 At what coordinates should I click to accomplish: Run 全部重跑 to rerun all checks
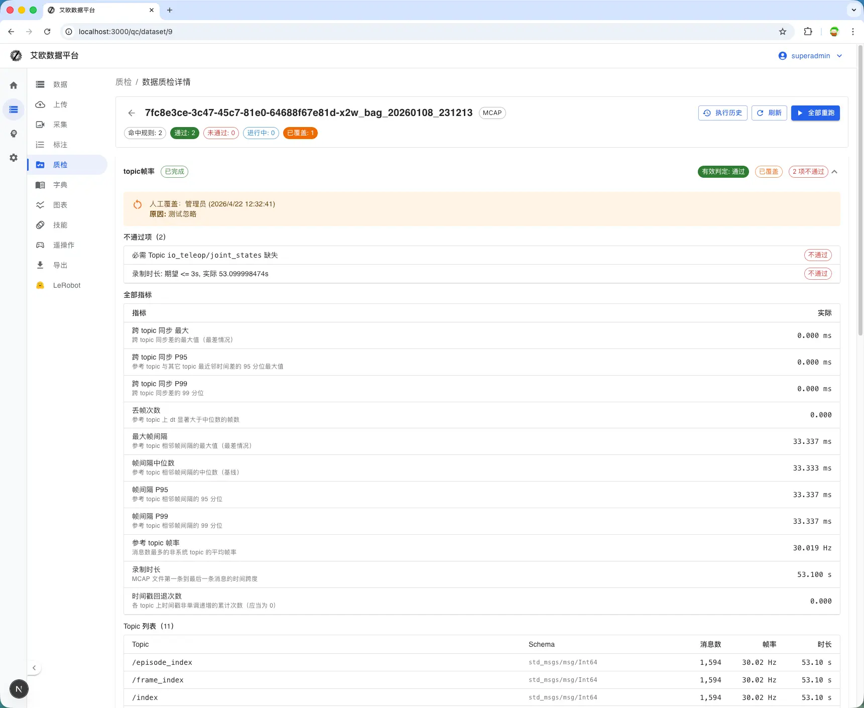pos(815,113)
